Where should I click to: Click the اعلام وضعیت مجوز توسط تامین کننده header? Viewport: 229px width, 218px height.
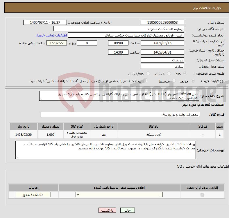point(119,188)
